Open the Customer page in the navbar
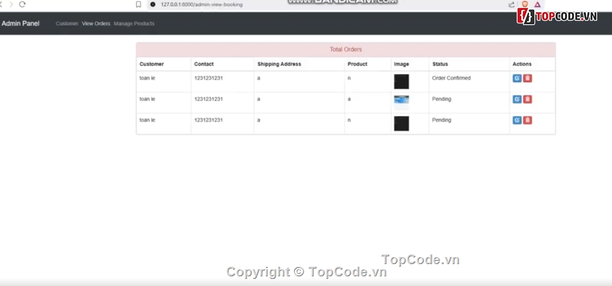Image resolution: width=612 pixels, height=286 pixels. pyautogui.click(x=67, y=24)
